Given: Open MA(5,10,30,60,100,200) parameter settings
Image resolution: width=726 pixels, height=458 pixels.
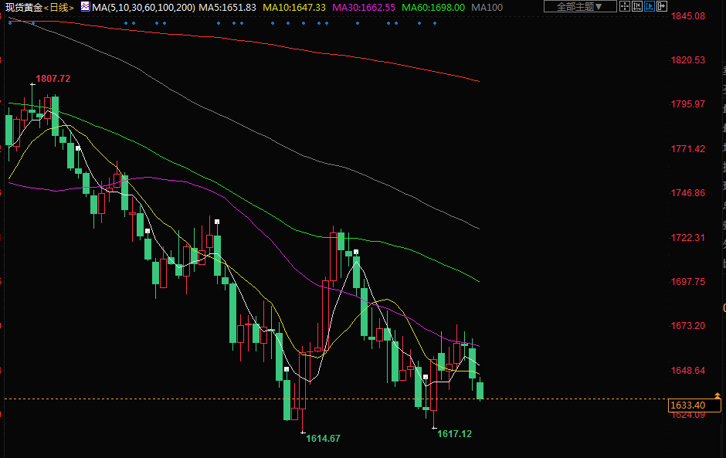Looking at the screenshot, I should point(144,7).
